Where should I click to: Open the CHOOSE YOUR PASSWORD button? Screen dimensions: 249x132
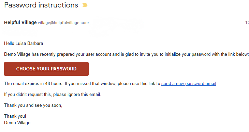tap(46, 69)
